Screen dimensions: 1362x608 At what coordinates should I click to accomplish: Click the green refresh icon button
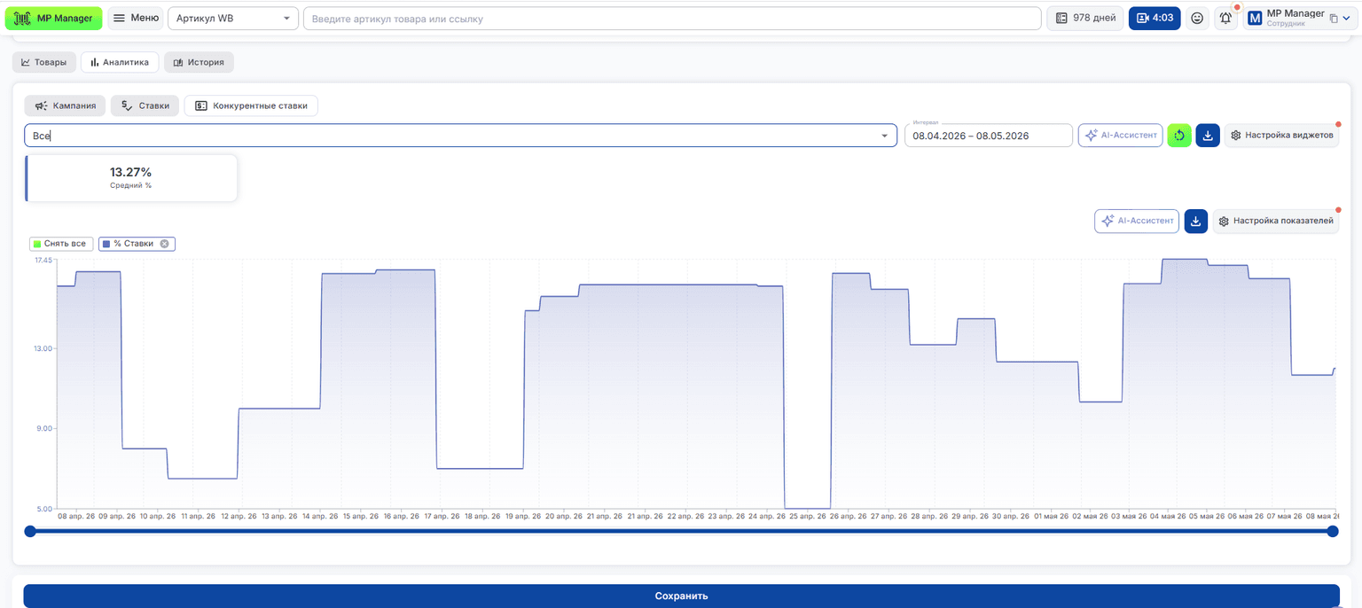[1179, 136]
